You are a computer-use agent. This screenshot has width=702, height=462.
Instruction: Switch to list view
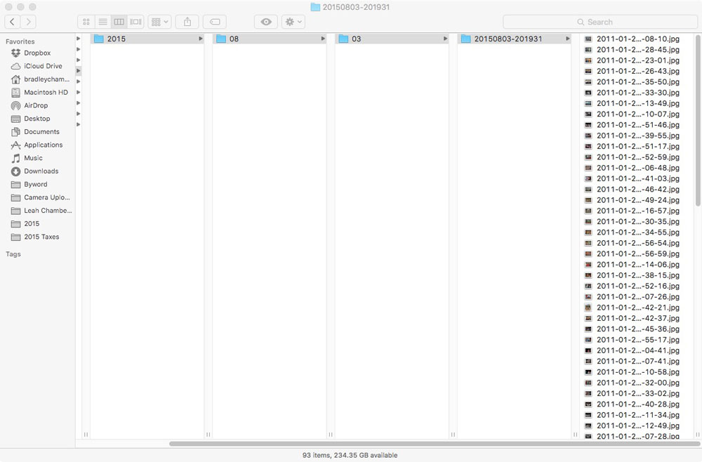pyautogui.click(x=102, y=22)
